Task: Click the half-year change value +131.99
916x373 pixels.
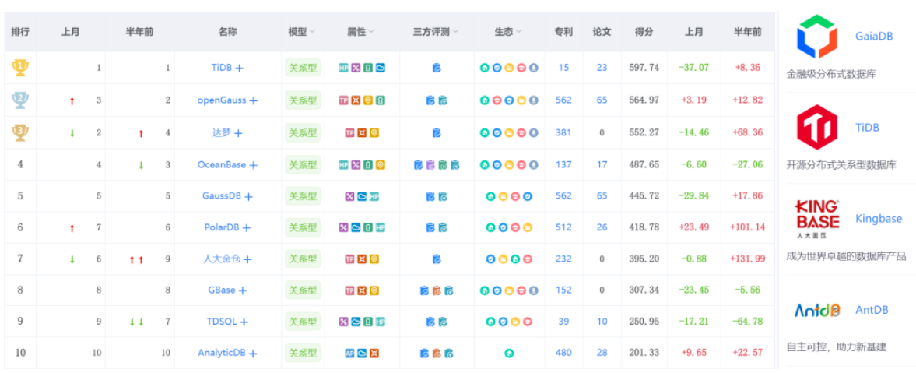Action: pos(747,259)
